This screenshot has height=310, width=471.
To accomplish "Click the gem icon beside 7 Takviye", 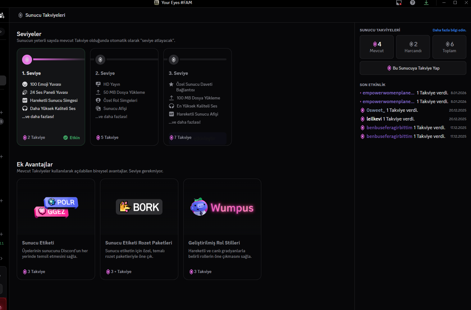I will 171,138.
